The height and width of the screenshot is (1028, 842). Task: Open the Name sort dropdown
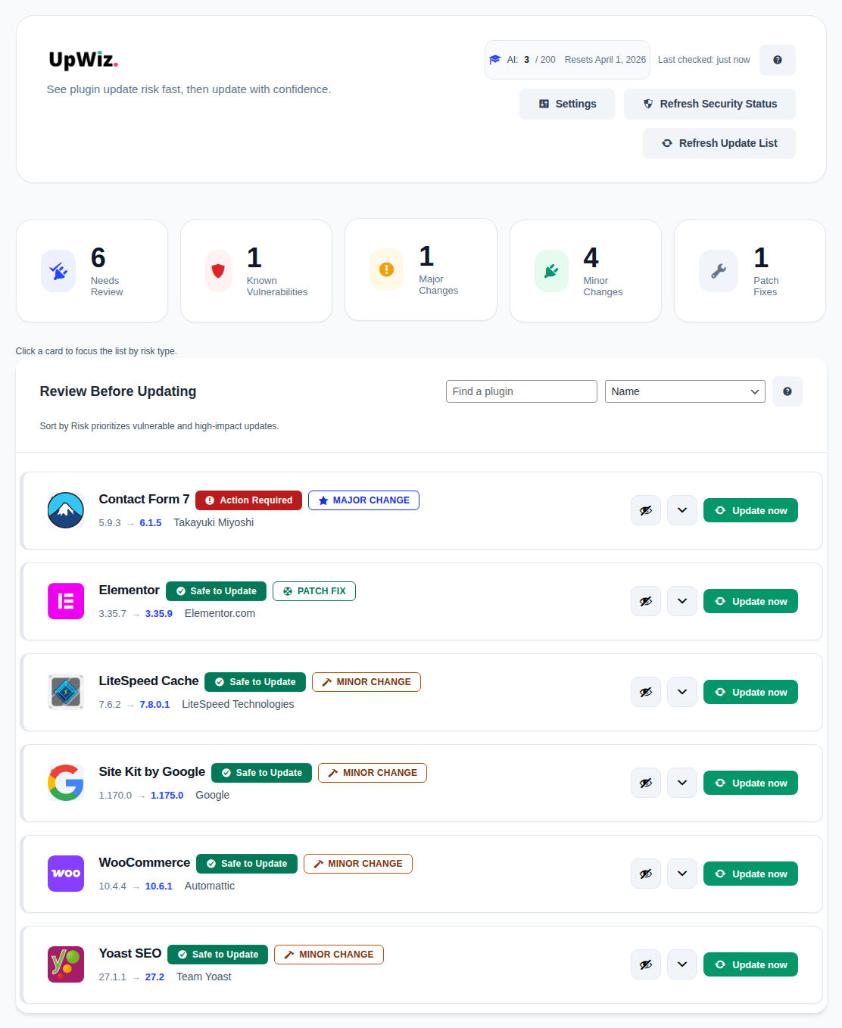click(x=685, y=391)
